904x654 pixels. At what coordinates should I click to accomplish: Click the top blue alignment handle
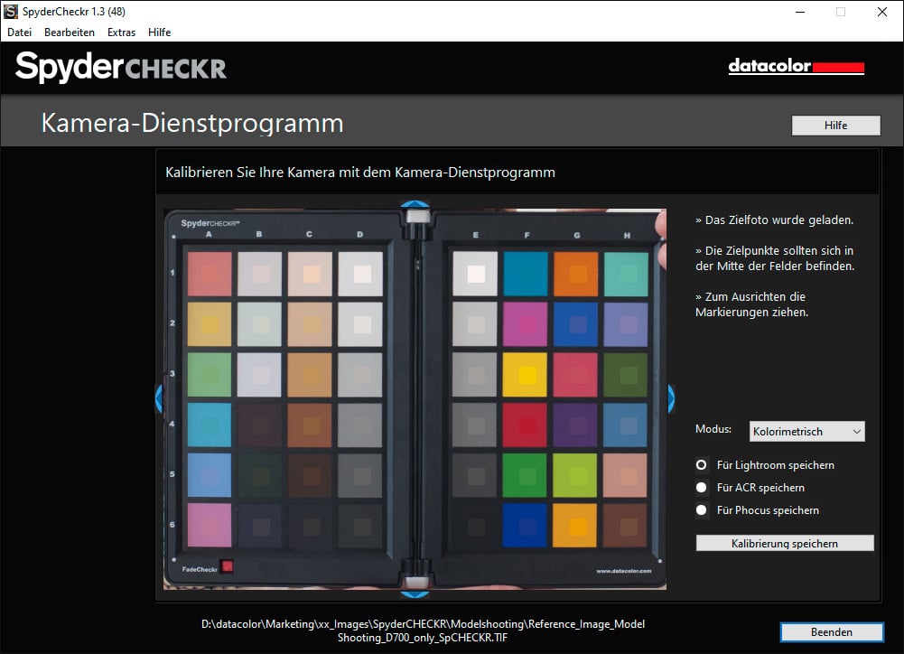(x=415, y=204)
